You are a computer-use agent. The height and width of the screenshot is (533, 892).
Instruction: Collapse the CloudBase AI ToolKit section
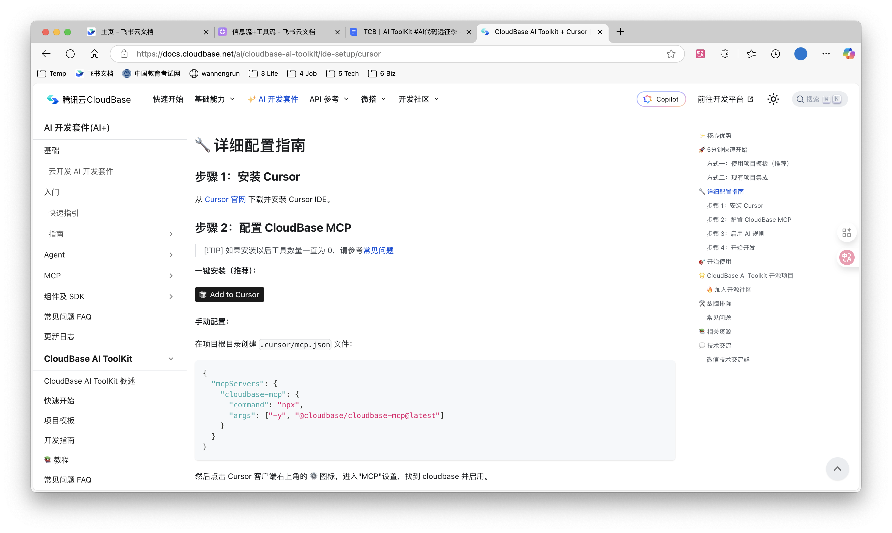[171, 359]
